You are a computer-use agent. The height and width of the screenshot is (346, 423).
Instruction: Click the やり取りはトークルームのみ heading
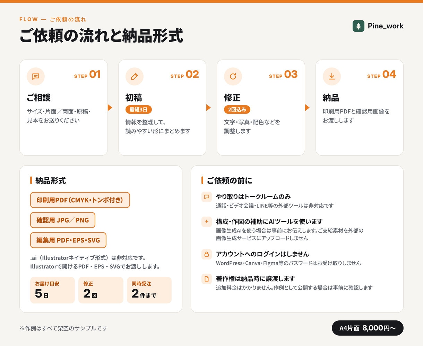[253, 197]
